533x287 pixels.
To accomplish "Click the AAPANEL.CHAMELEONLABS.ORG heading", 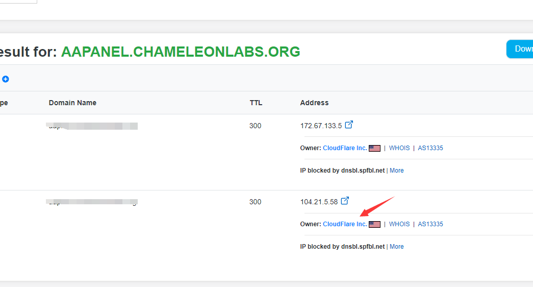I will tap(181, 52).
